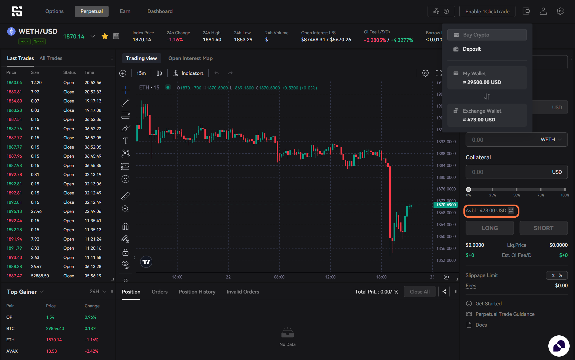The width and height of the screenshot is (575, 360).
Task: Click Buy Crypto in wallet menu
Action: (487, 35)
